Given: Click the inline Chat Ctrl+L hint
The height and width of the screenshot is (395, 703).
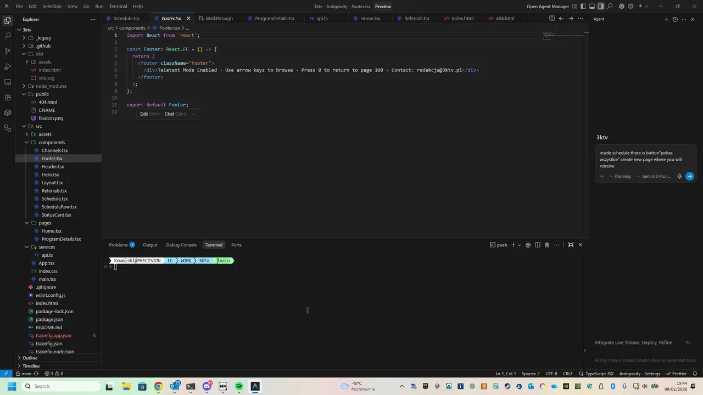Looking at the screenshot, I should (175, 114).
